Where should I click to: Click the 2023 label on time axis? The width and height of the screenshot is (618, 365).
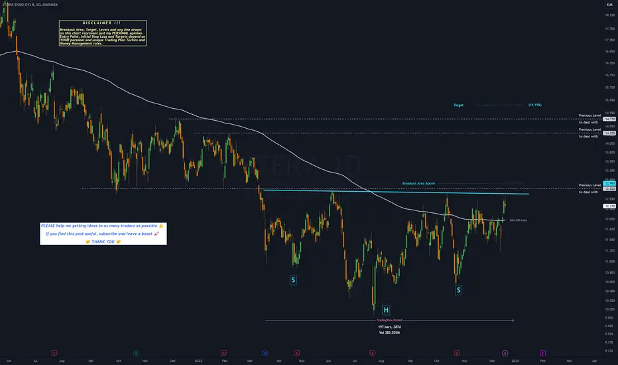(x=198, y=360)
